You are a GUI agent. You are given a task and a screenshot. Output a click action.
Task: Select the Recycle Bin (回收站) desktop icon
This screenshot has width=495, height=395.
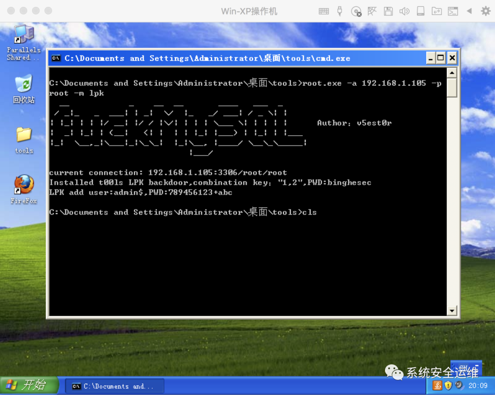[24, 89]
